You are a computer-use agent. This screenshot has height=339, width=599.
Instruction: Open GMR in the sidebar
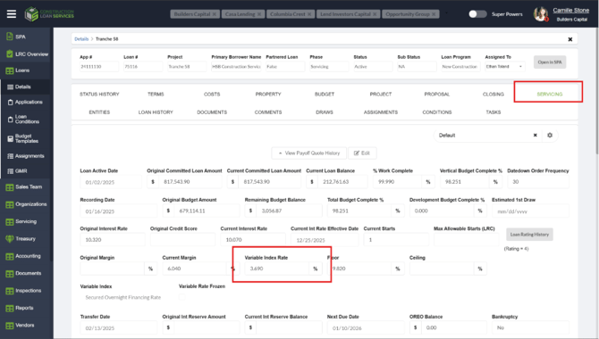pyautogui.click(x=17, y=171)
